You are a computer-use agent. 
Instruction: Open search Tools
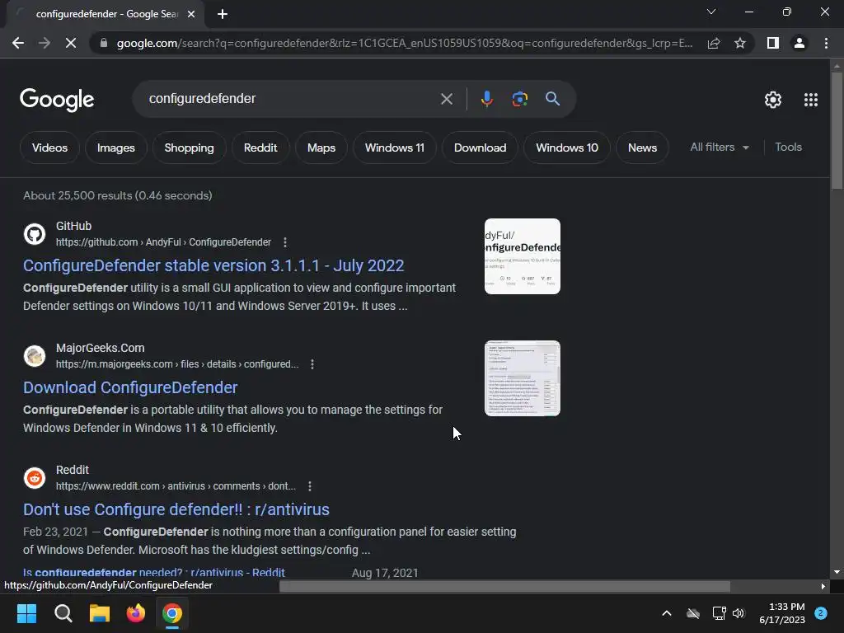pyautogui.click(x=788, y=147)
